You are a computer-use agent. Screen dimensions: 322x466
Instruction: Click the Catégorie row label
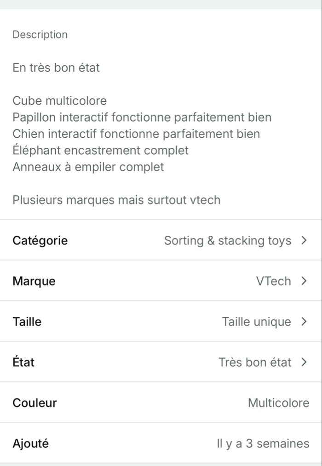(40, 240)
